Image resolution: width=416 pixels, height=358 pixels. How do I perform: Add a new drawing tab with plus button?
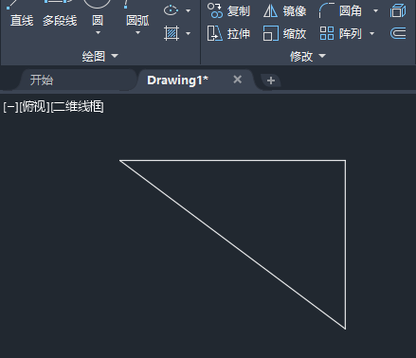click(271, 81)
